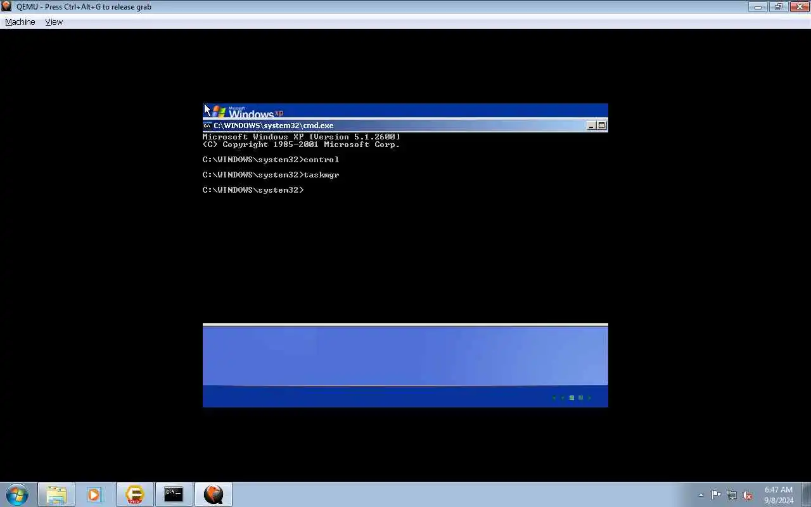Click the Copyright 1985-2001 Microsoft Corp. line
The width and height of the screenshot is (811, 507).
[301, 144]
